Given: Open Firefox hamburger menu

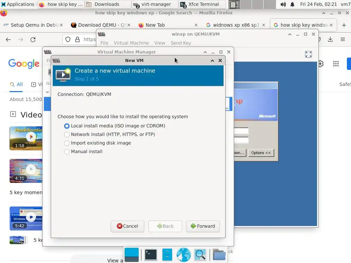Looking at the screenshot, I should pos(343,40).
